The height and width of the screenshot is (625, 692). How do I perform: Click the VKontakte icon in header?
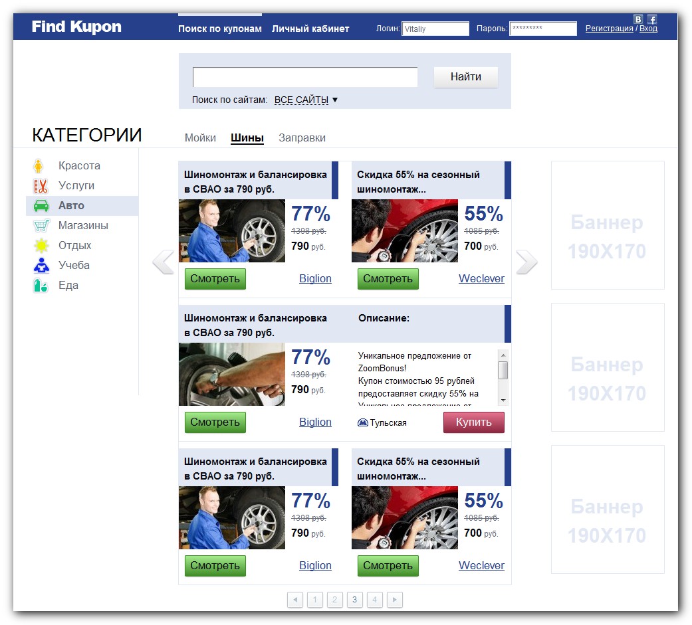tap(637, 19)
